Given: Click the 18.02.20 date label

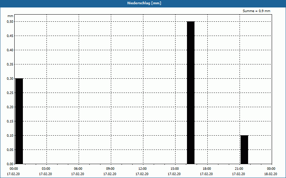Looking at the screenshot, I should click(x=271, y=174).
